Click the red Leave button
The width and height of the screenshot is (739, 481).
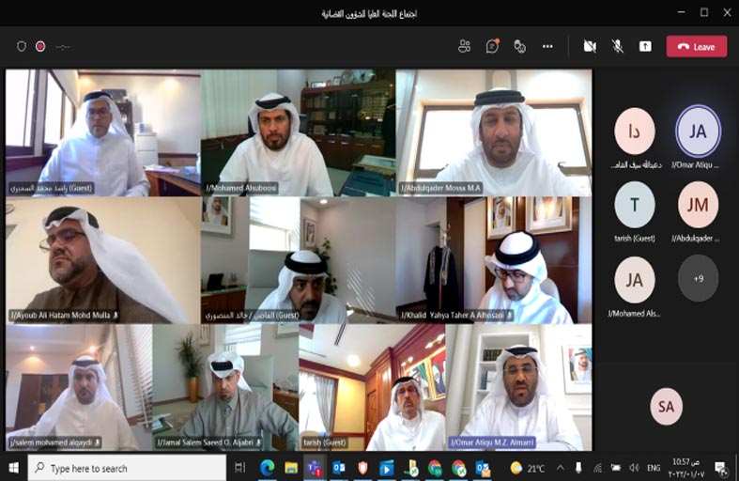tap(696, 46)
